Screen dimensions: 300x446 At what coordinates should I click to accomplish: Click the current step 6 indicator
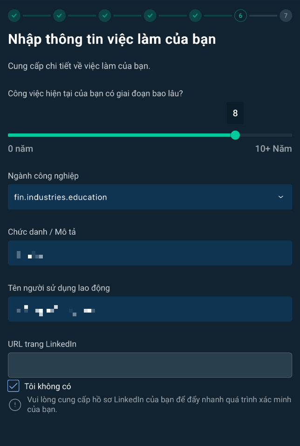tap(240, 15)
